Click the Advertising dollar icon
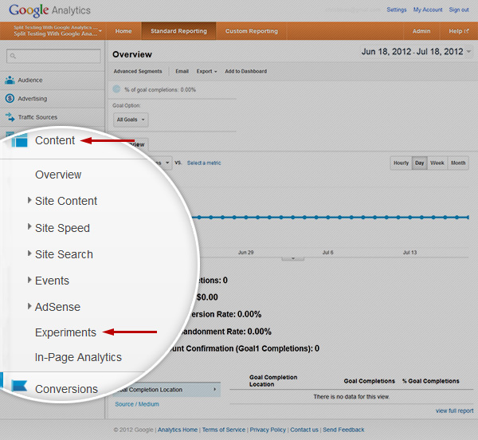This screenshot has width=478, height=440. (10, 99)
